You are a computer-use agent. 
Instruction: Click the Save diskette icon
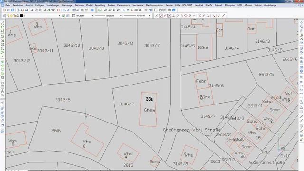click(13, 10)
